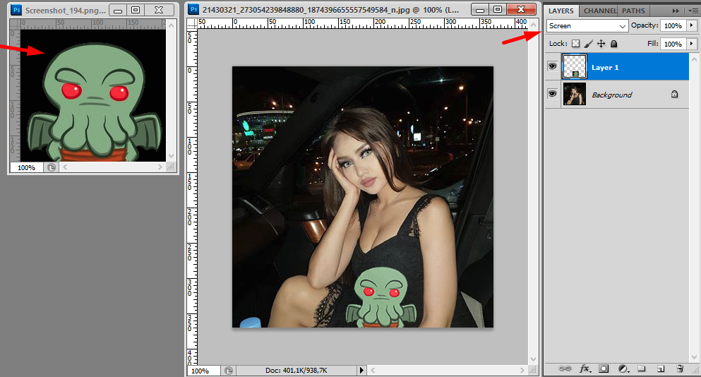Select the Background layer row

(617, 94)
